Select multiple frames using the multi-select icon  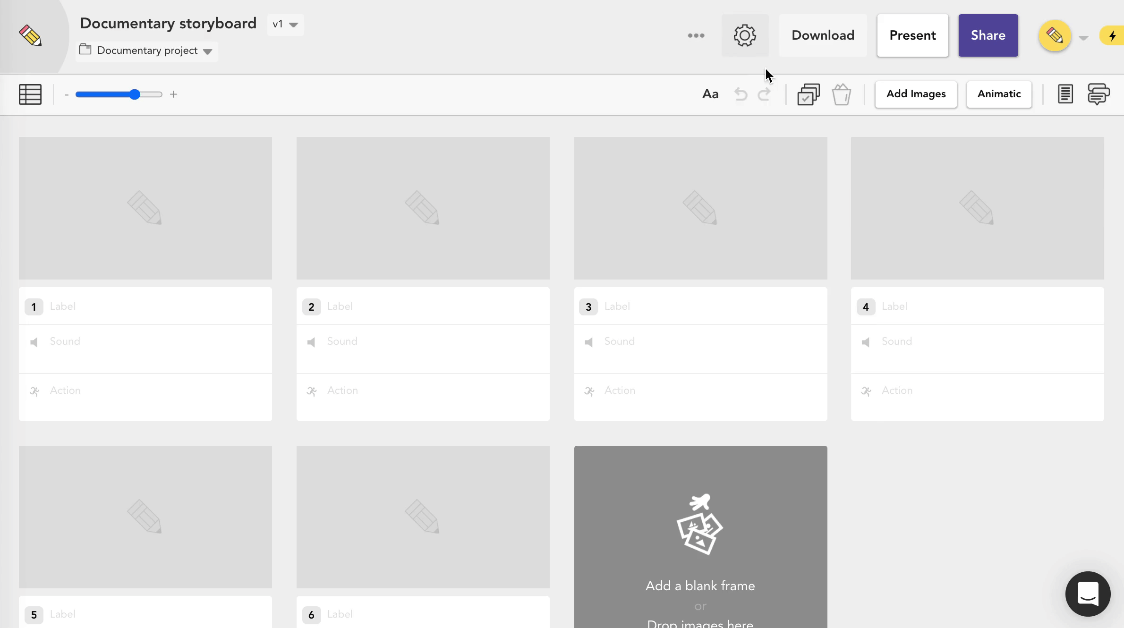[x=809, y=94]
